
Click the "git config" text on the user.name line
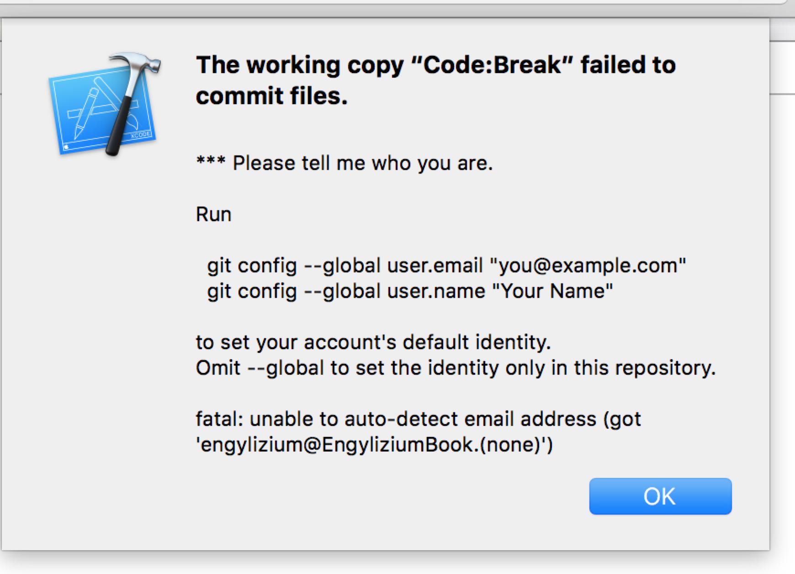tap(252, 291)
